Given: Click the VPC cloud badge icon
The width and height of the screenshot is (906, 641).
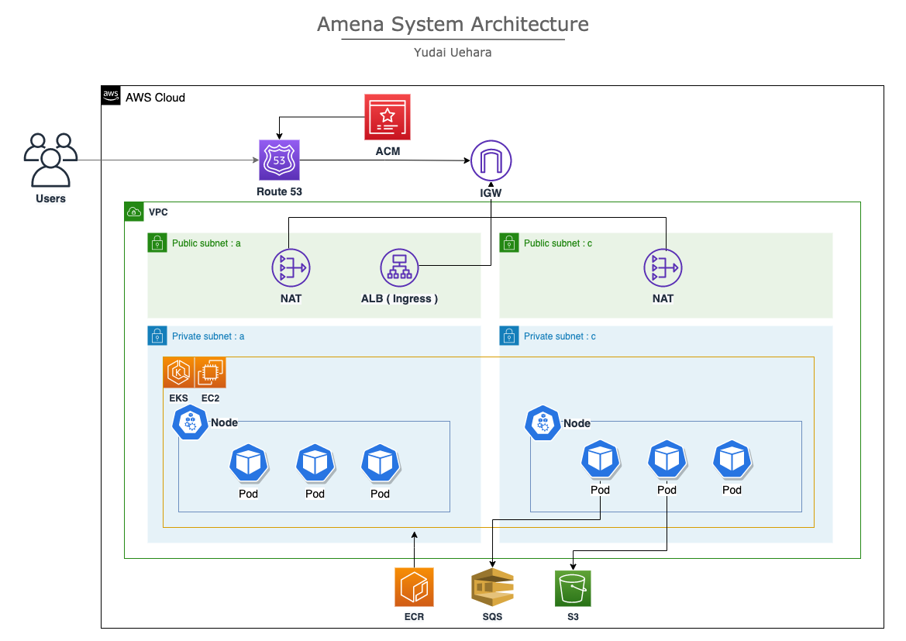Looking at the screenshot, I should [x=133, y=211].
